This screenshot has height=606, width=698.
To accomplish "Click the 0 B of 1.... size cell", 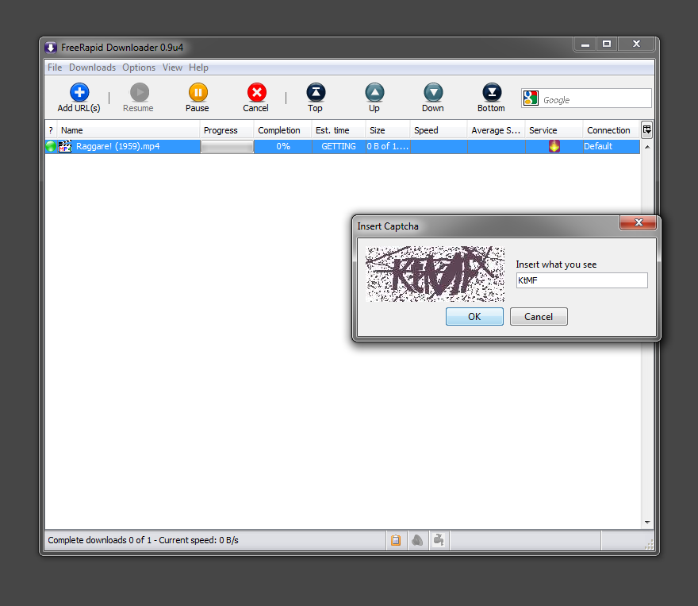I will [388, 146].
